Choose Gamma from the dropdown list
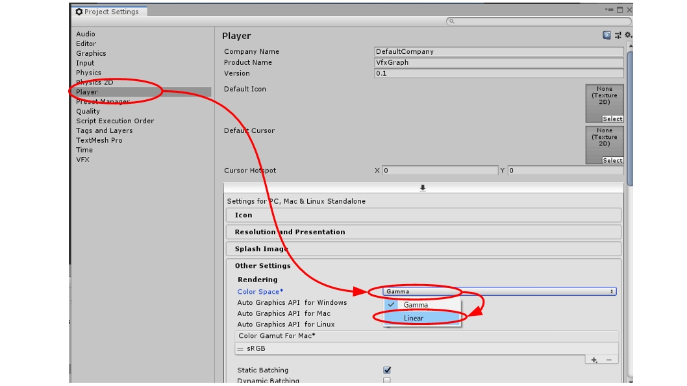Screen dimensions: 687x386 click(422, 305)
